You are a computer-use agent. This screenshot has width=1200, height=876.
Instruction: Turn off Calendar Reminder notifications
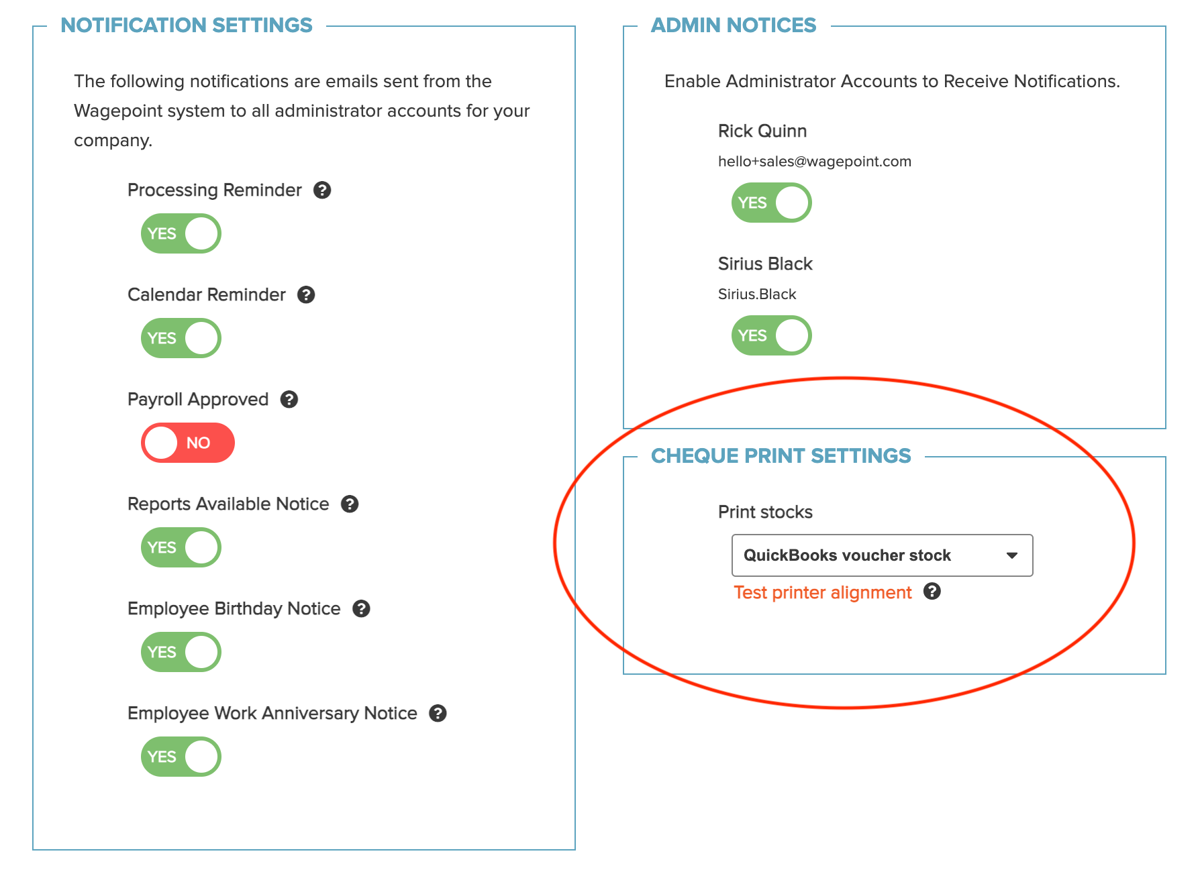[x=181, y=338]
